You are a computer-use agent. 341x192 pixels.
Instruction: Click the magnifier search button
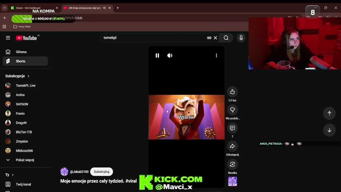click(x=226, y=38)
